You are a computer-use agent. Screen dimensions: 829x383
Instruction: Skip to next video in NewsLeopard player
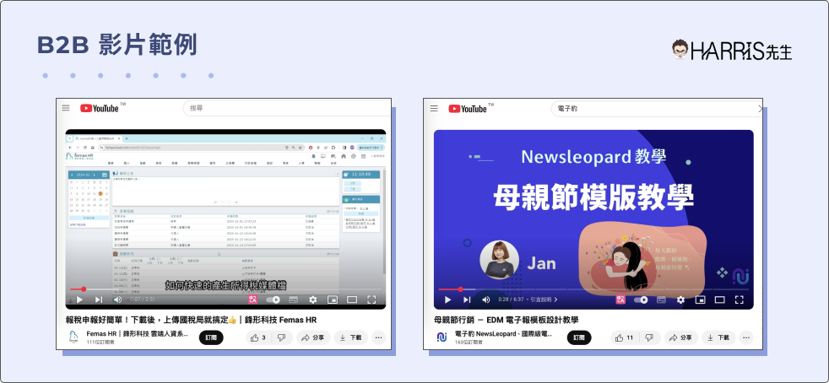pos(467,299)
